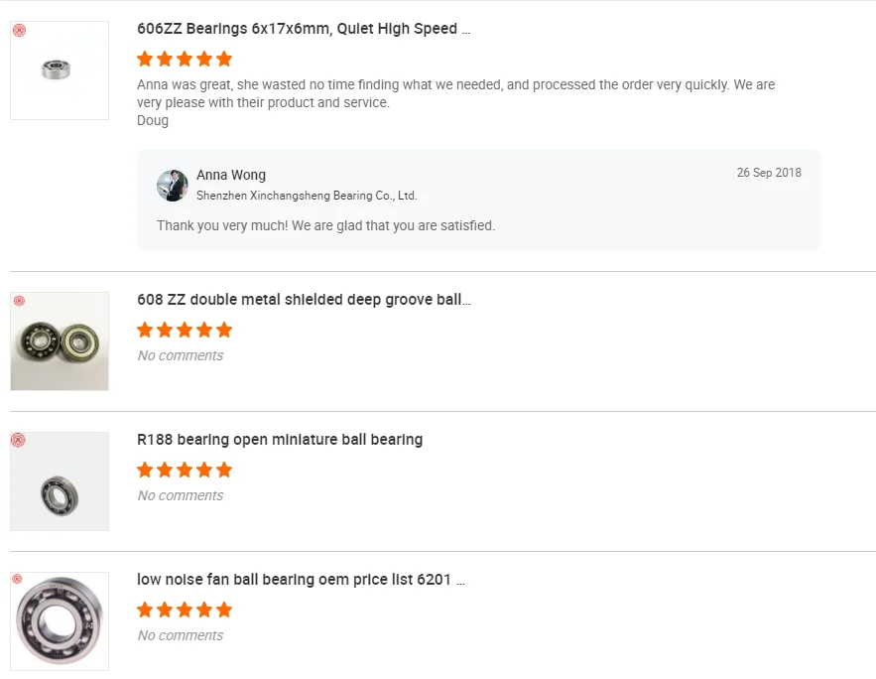Screen dimensions: 876x679
Task: Click the star rating under the 608 ZZ title
Action: click(x=185, y=330)
